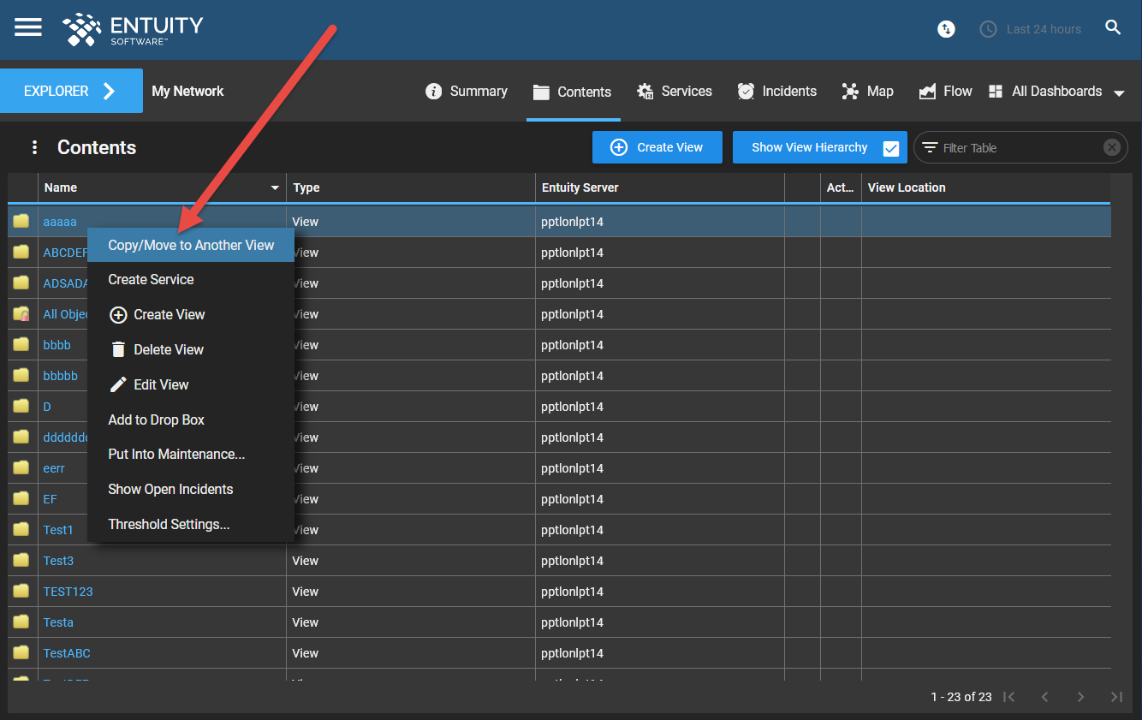
Task: Open search with the magnifier icon
Action: coord(1113,27)
